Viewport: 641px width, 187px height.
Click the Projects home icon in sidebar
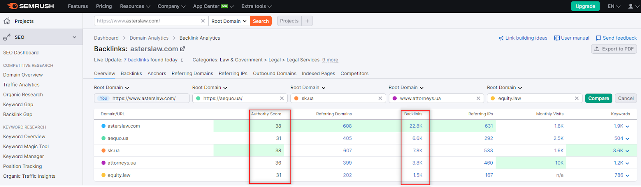coord(7,21)
